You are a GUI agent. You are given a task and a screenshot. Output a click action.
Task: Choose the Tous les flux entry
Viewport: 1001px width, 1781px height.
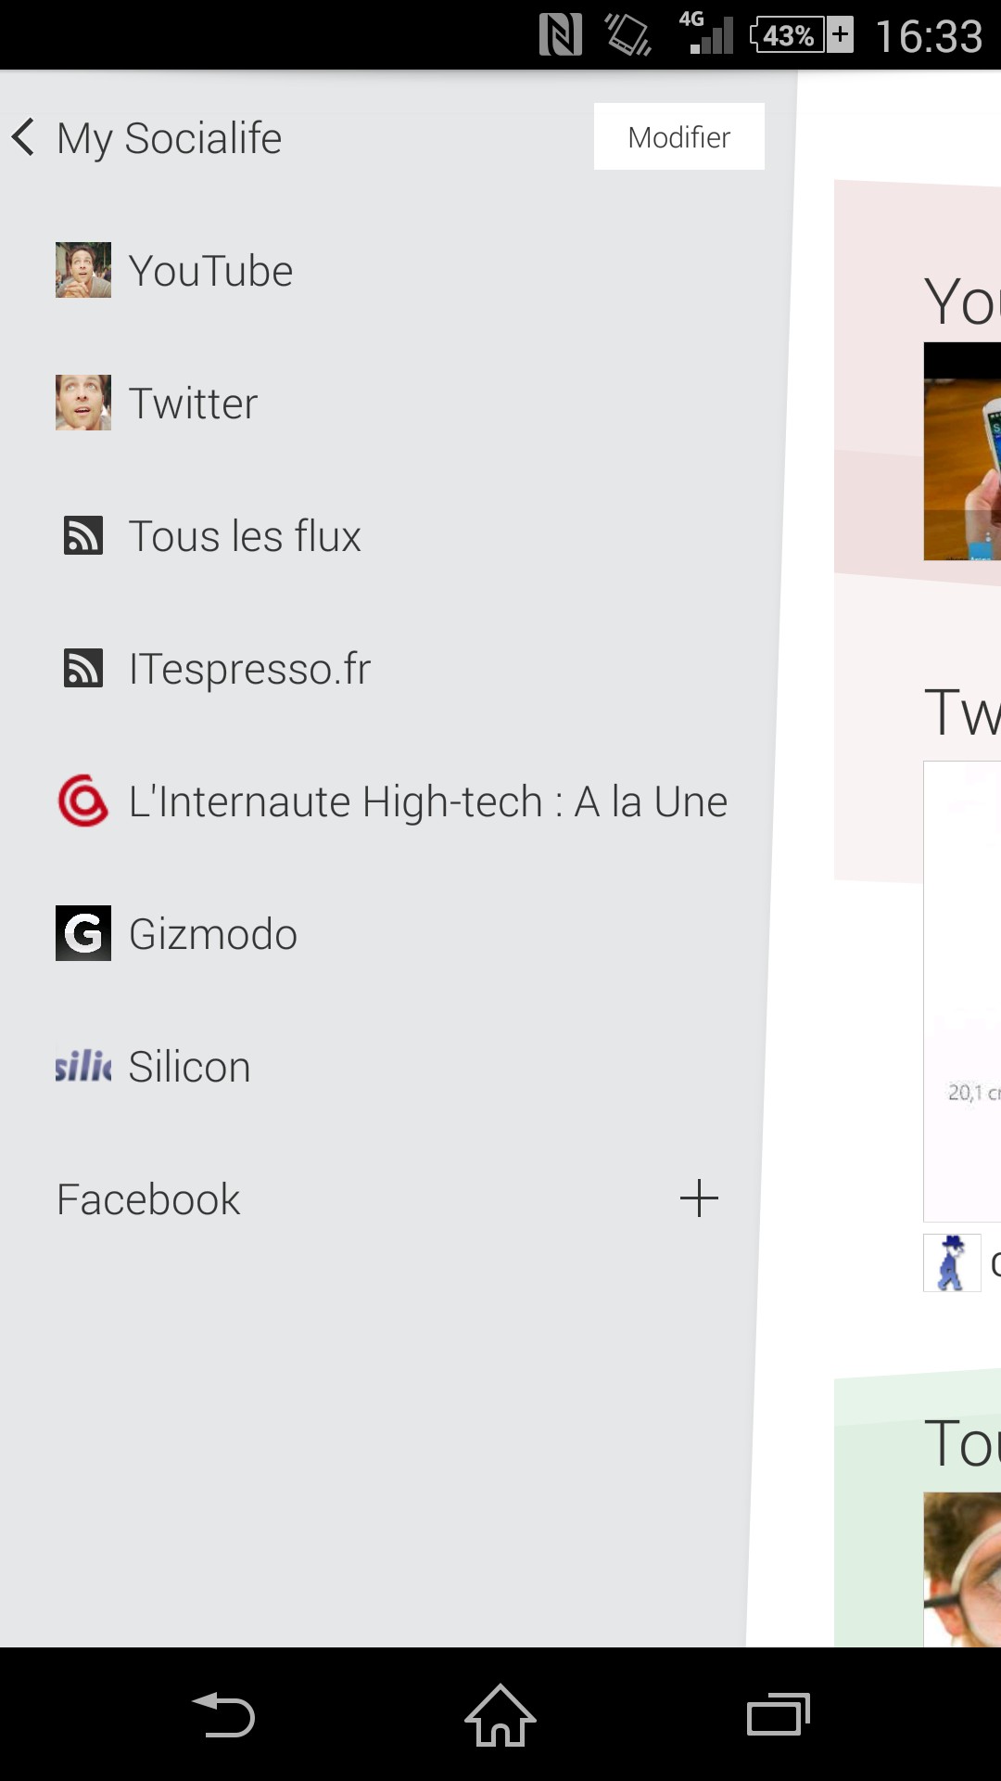point(245,536)
